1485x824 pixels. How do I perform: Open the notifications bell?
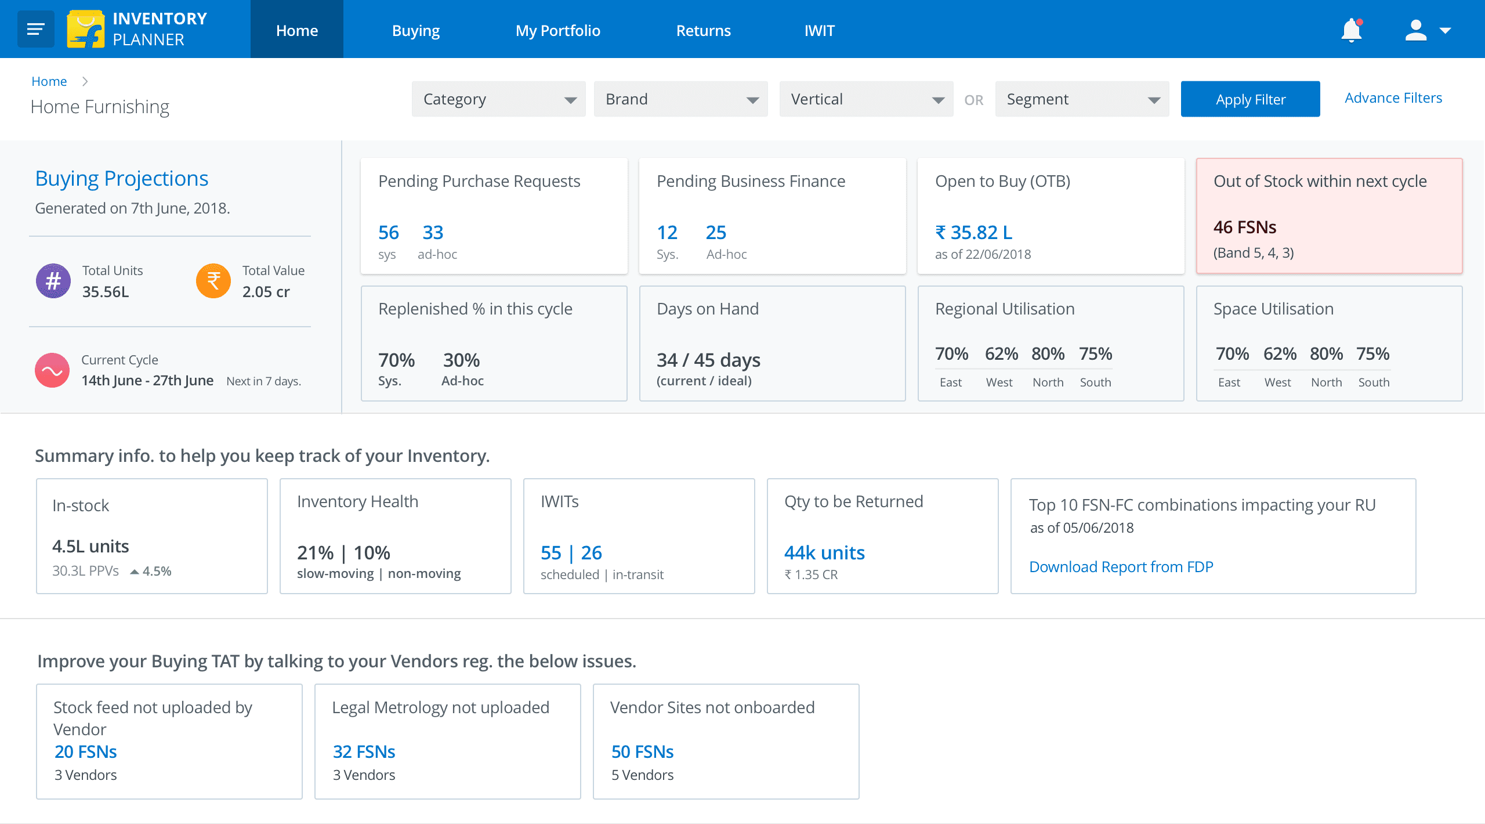point(1351,30)
